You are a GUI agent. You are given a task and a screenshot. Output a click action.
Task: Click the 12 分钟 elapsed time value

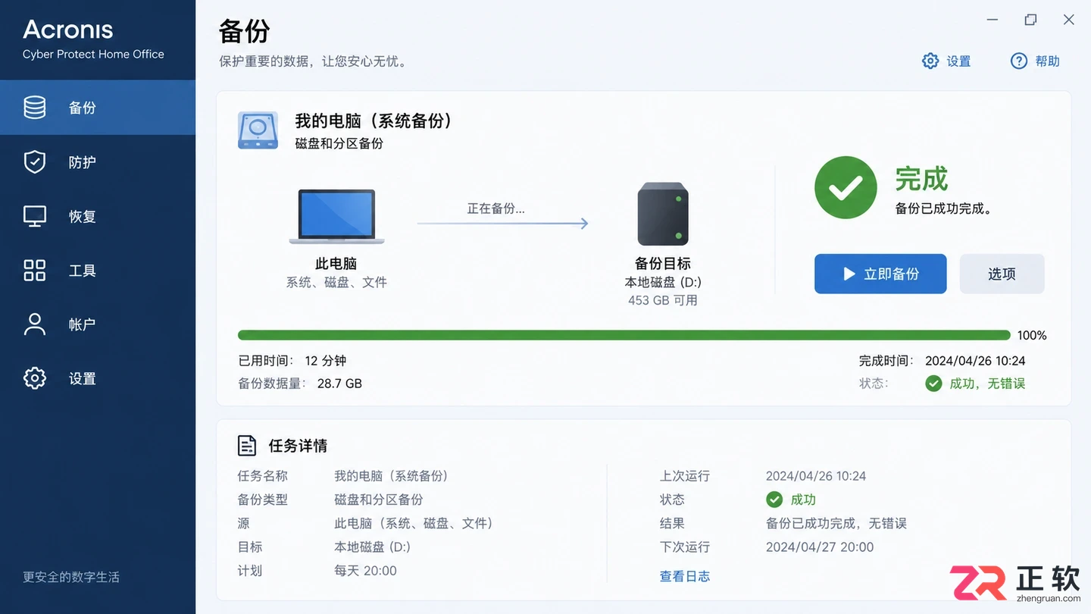pos(325,361)
